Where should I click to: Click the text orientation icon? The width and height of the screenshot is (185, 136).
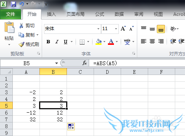click(173, 29)
